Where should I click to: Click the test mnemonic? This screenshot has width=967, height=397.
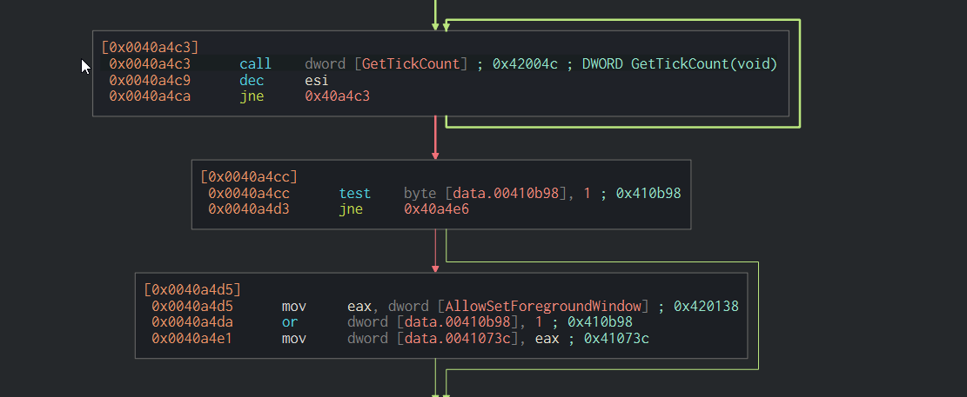[354, 193]
